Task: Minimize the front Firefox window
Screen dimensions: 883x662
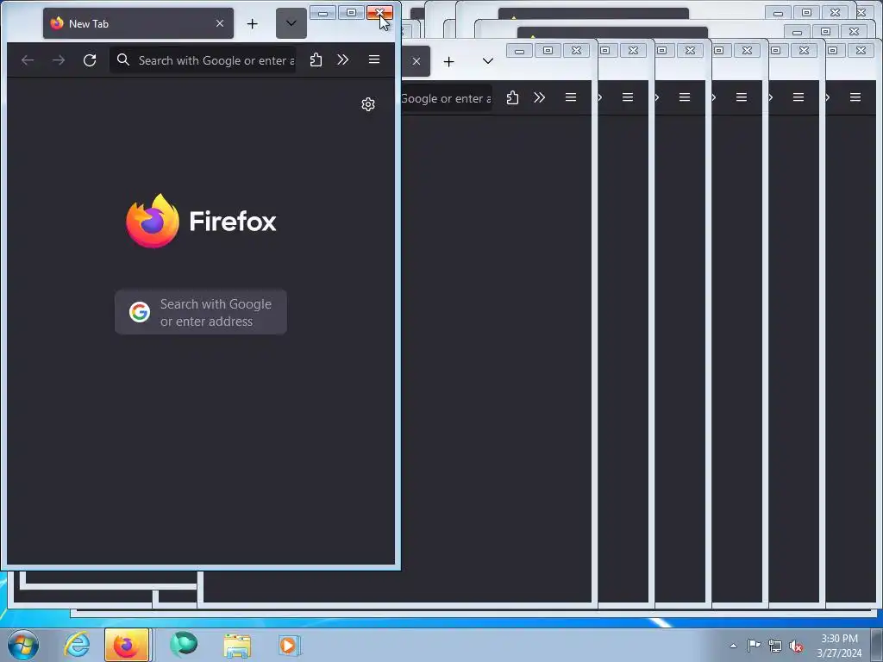Action: [323, 13]
